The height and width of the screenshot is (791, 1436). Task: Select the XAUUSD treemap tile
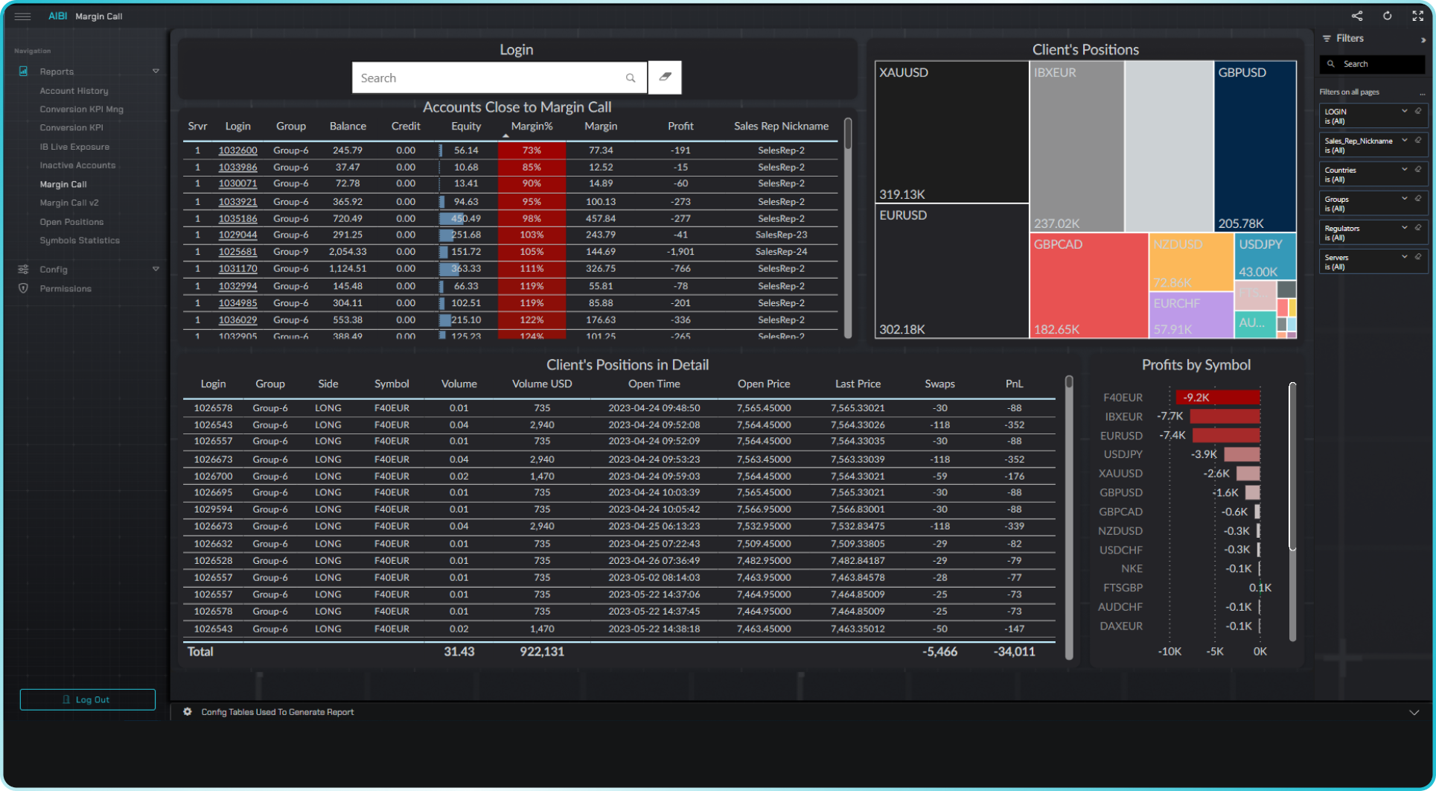(x=952, y=132)
